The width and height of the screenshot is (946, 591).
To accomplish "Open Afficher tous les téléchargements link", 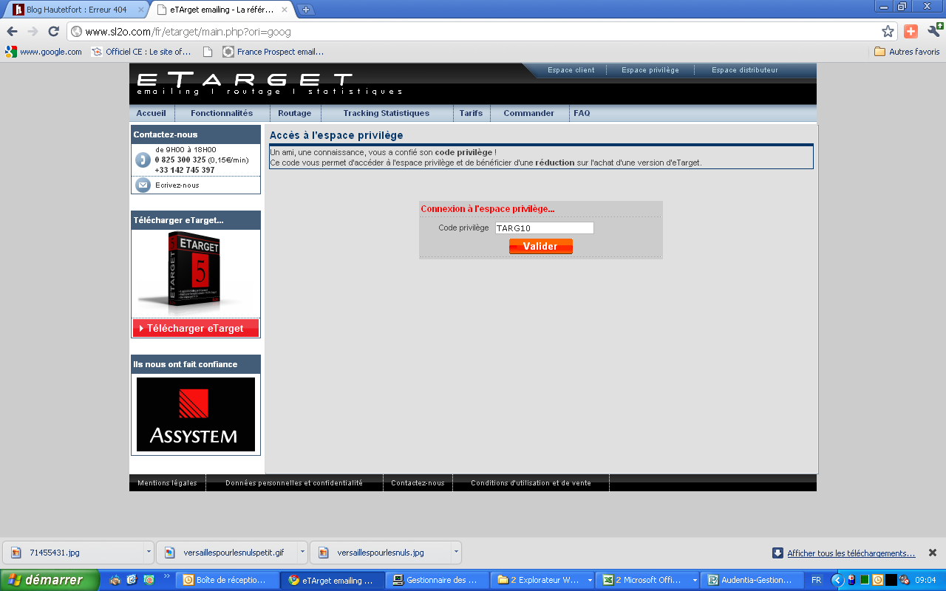I will coord(851,553).
